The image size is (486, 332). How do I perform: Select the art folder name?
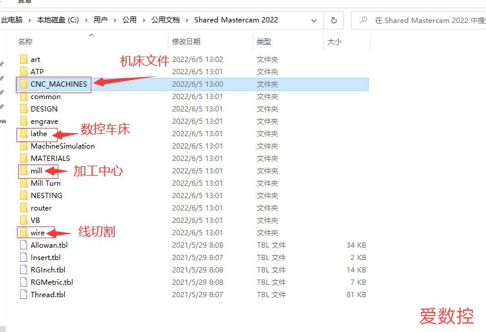tap(35, 59)
